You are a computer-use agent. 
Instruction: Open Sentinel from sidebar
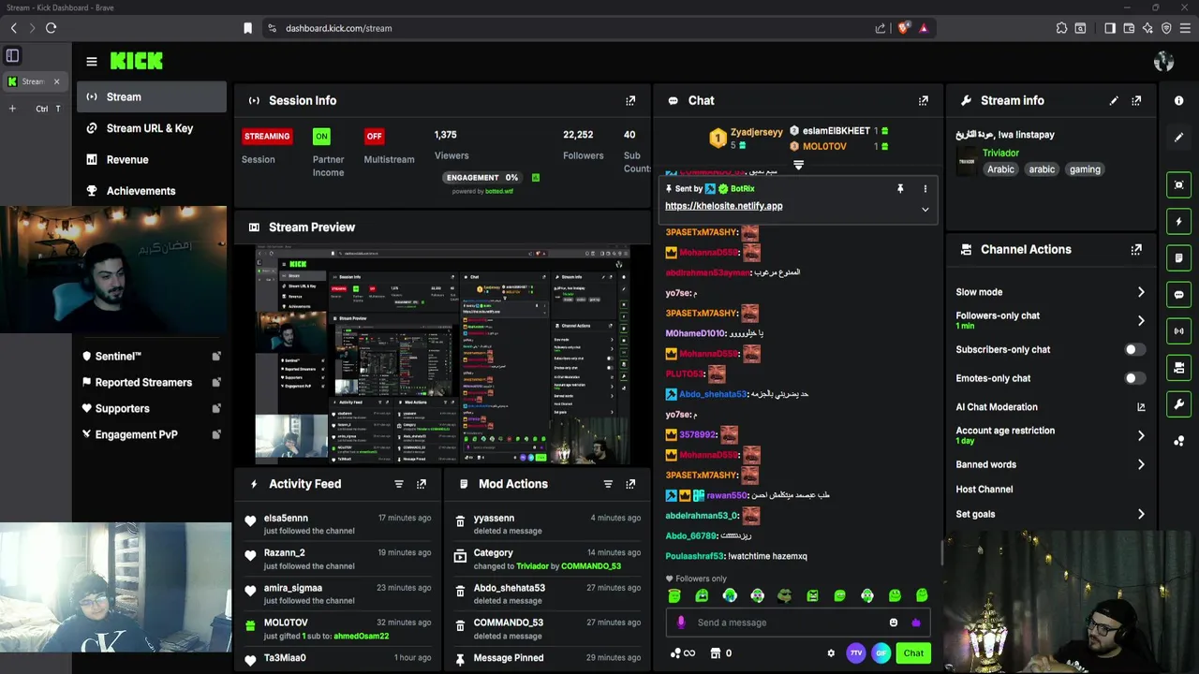click(x=152, y=356)
